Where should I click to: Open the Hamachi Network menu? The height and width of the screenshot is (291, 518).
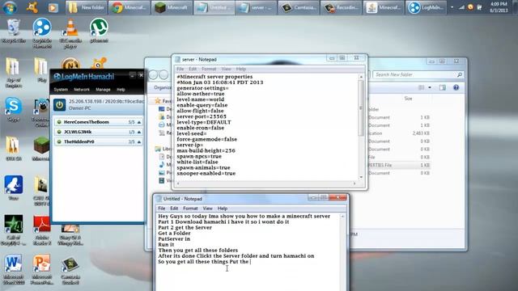pyautogui.click(x=82, y=90)
